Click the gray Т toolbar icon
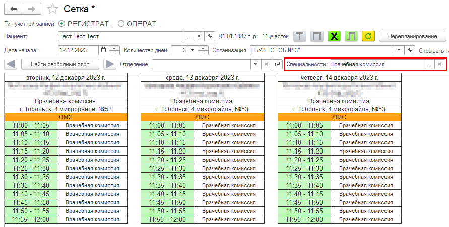449x227 pixels. (x=300, y=36)
